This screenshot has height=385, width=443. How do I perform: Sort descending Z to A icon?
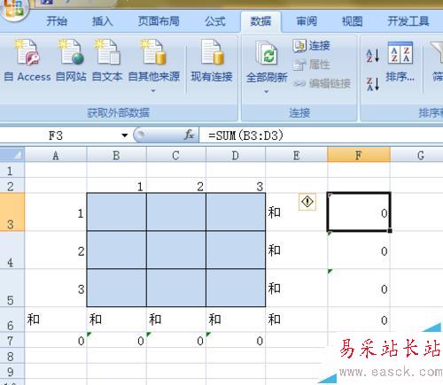click(372, 84)
